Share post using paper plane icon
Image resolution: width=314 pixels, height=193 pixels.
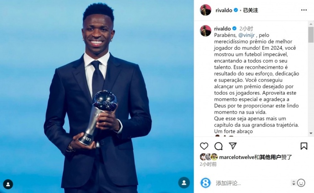coord(233,146)
